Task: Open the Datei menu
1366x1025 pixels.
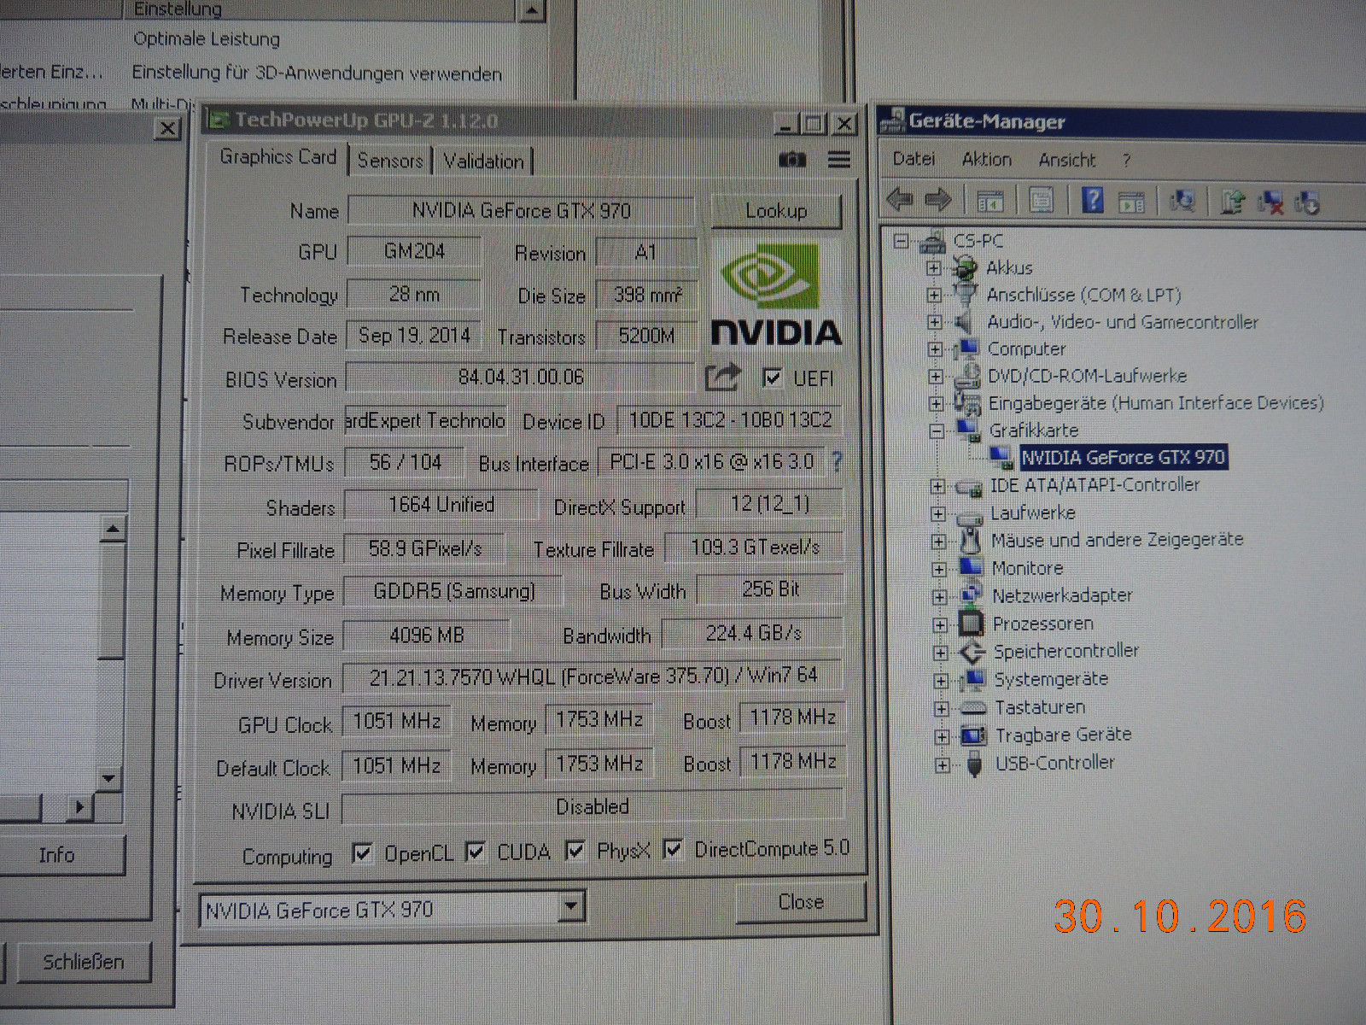Action: point(914,159)
